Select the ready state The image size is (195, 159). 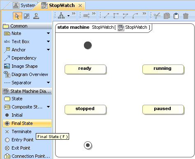tap(85, 69)
